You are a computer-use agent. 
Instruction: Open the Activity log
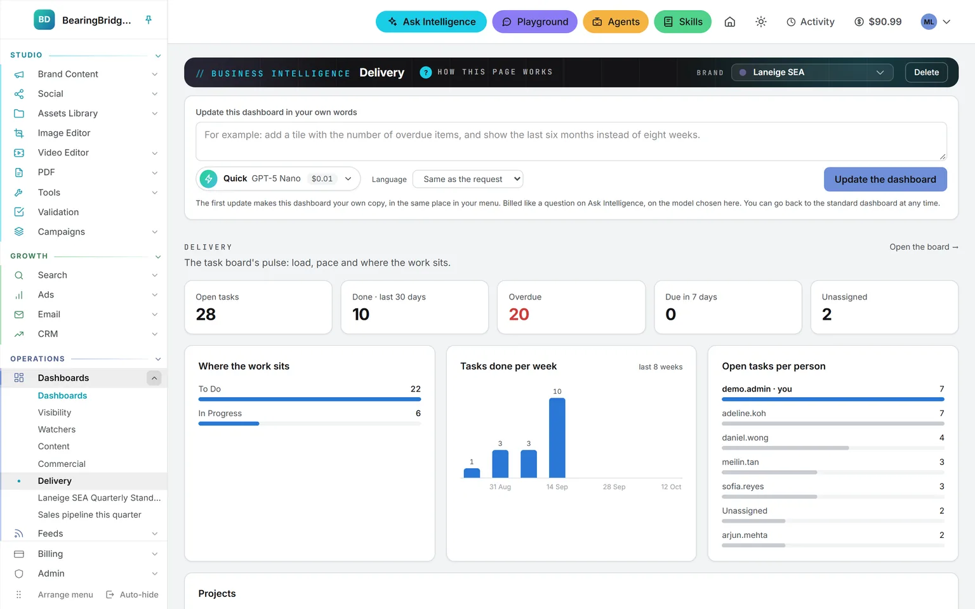coord(811,22)
